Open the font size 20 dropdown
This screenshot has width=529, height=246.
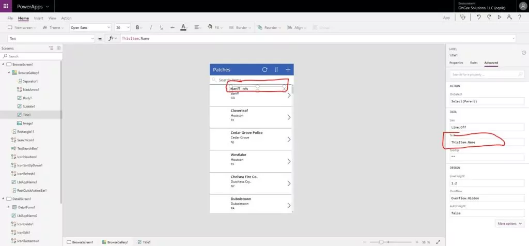click(x=122, y=28)
